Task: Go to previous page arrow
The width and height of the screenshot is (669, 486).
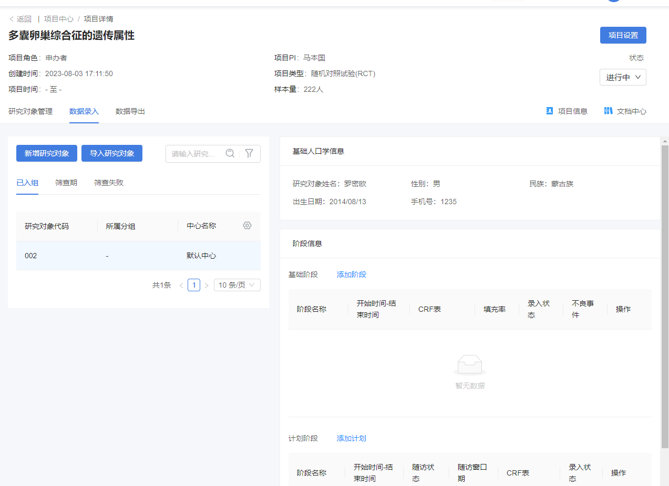Action: (181, 286)
